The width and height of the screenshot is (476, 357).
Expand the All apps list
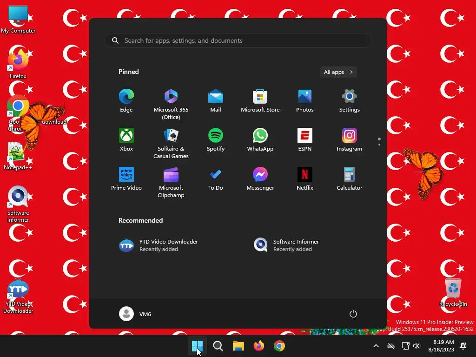pyautogui.click(x=338, y=72)
